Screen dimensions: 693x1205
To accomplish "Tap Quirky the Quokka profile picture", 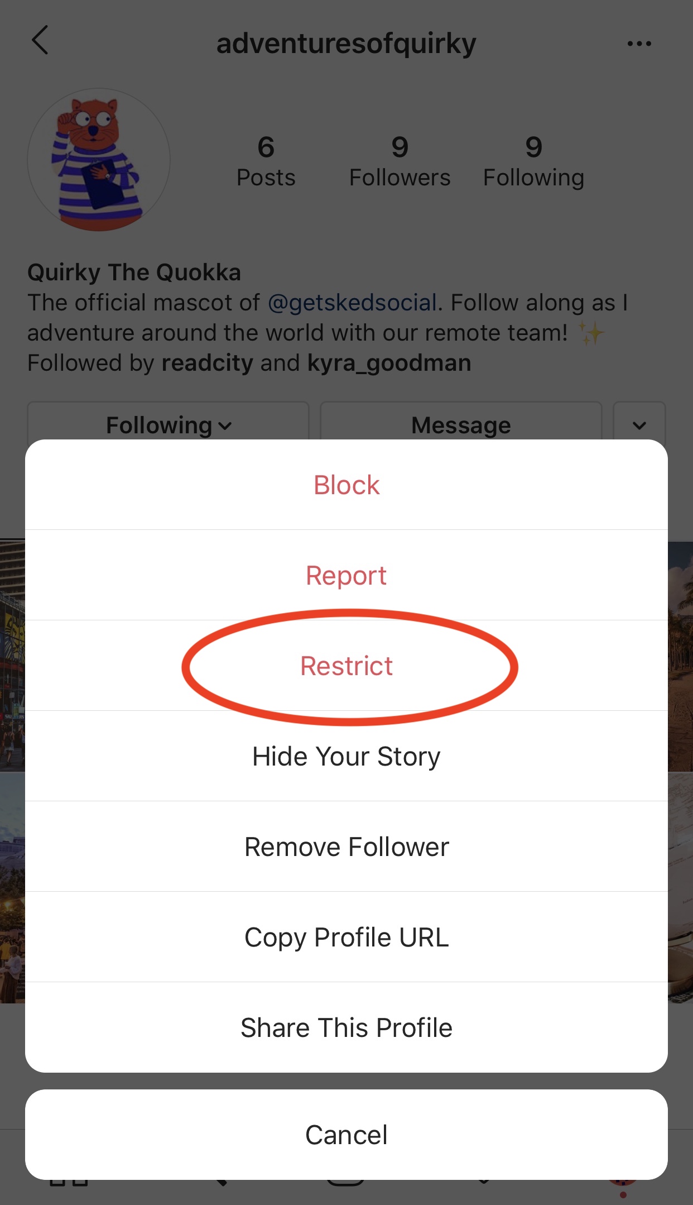I will click(99, 160).
